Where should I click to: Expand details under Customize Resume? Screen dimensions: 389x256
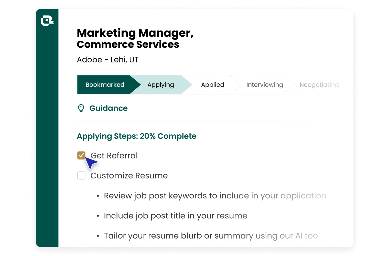point(129,176)
